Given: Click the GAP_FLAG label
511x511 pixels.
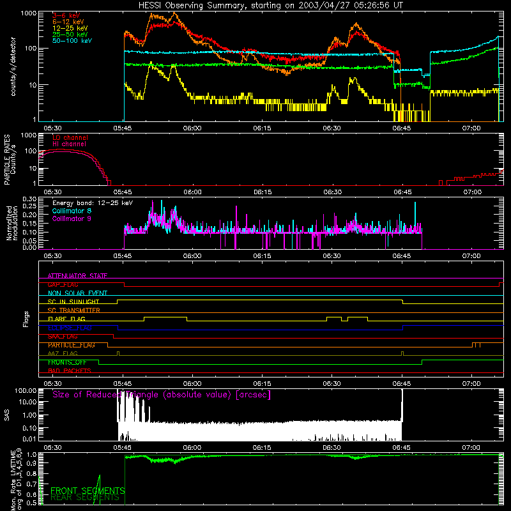Looking at the screenshot, I should 63,284.
